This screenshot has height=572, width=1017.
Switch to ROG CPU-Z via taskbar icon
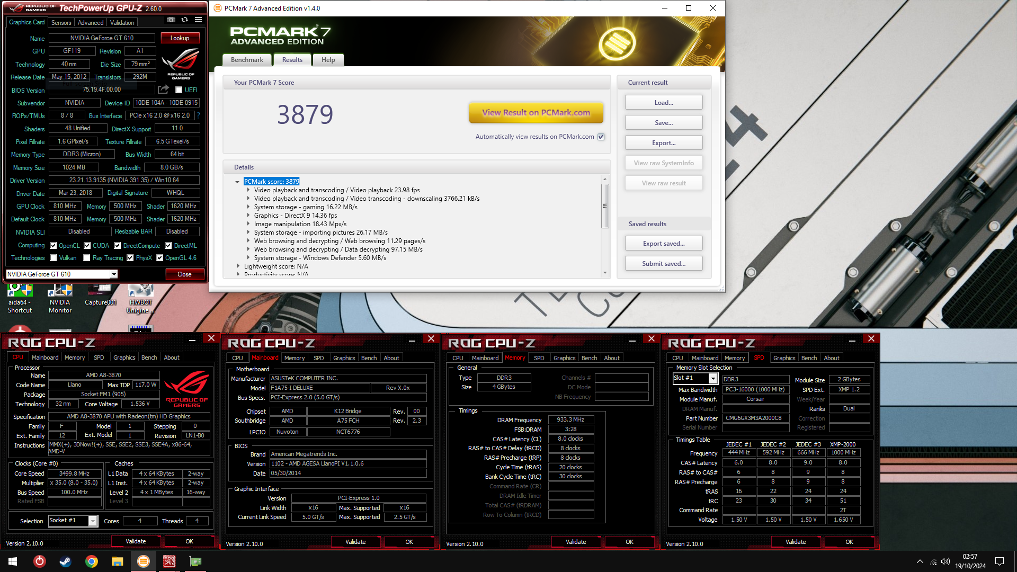pyautogui.click(x=169, y=561)
